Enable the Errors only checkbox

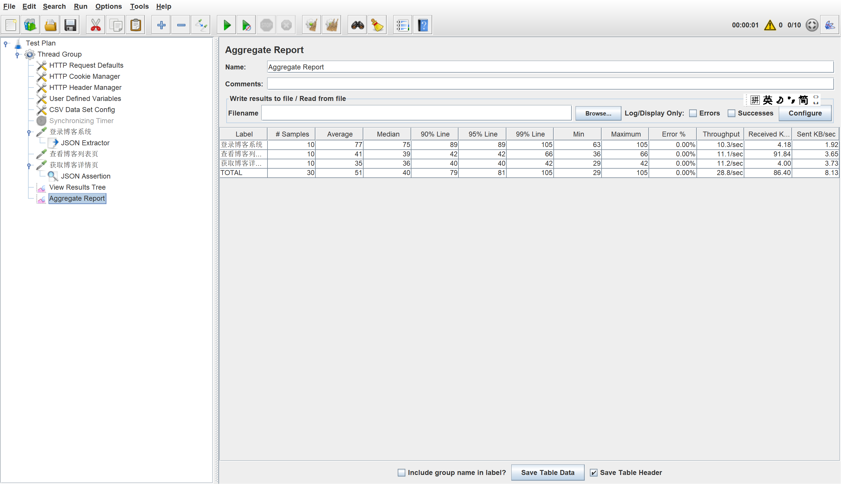point(693,113)
